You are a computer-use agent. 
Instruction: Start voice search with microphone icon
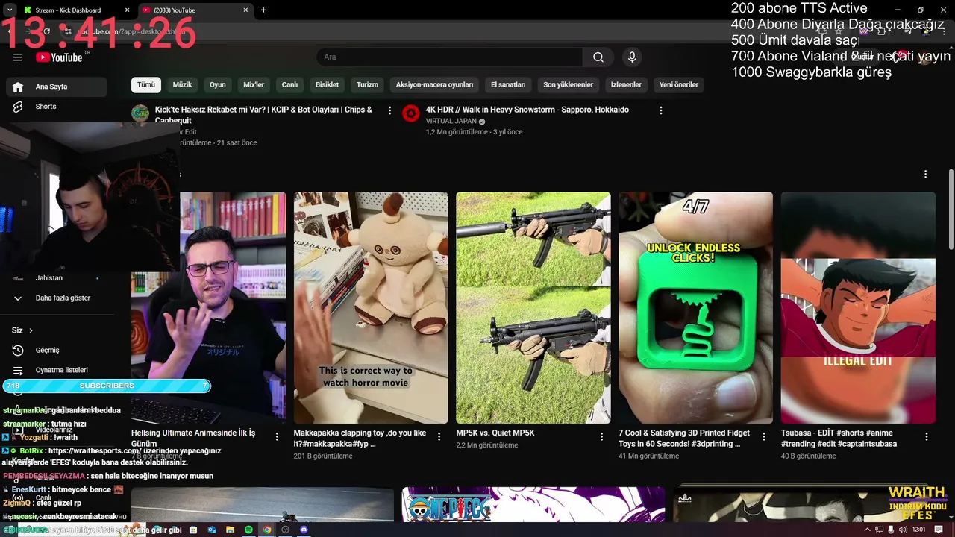[x=632, y=57]
